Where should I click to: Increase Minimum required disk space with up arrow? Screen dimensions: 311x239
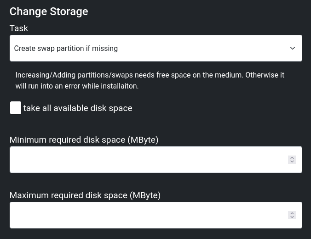pyautogui.click(x=292, y=157)
